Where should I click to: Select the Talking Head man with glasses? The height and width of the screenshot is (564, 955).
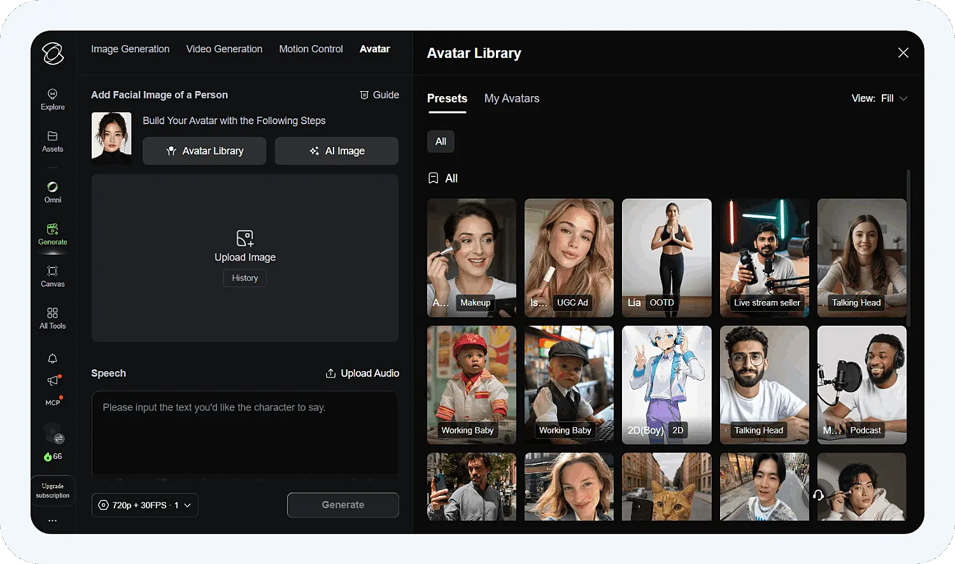click(x=765, y=385)
